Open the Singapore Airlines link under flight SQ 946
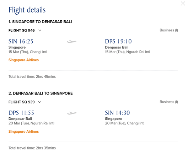Viewport: 188px width, 153px height. point(23,60)
